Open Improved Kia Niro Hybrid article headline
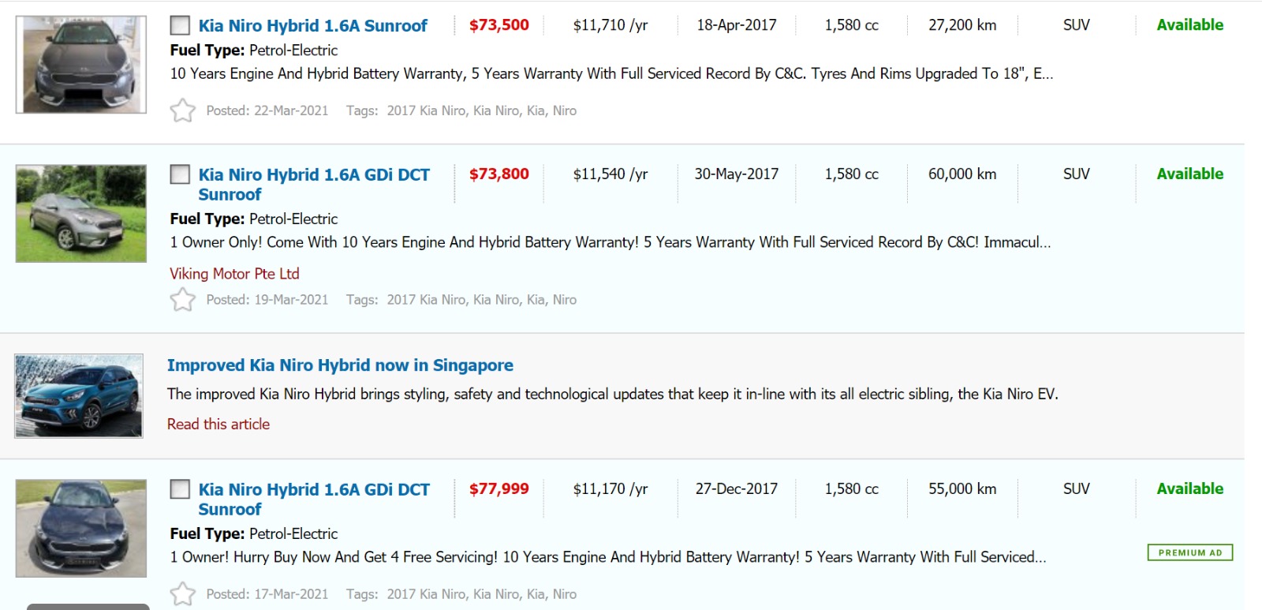Image resolution: width=1262 pixels, height=610 pixels. click(340, 365)
